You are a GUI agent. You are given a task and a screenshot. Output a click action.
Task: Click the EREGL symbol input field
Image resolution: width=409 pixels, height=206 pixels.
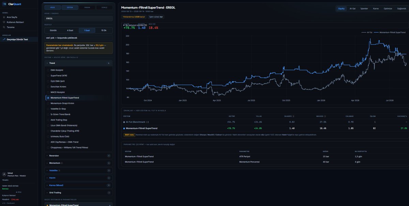pyautogui.click(x=78, y=18)
